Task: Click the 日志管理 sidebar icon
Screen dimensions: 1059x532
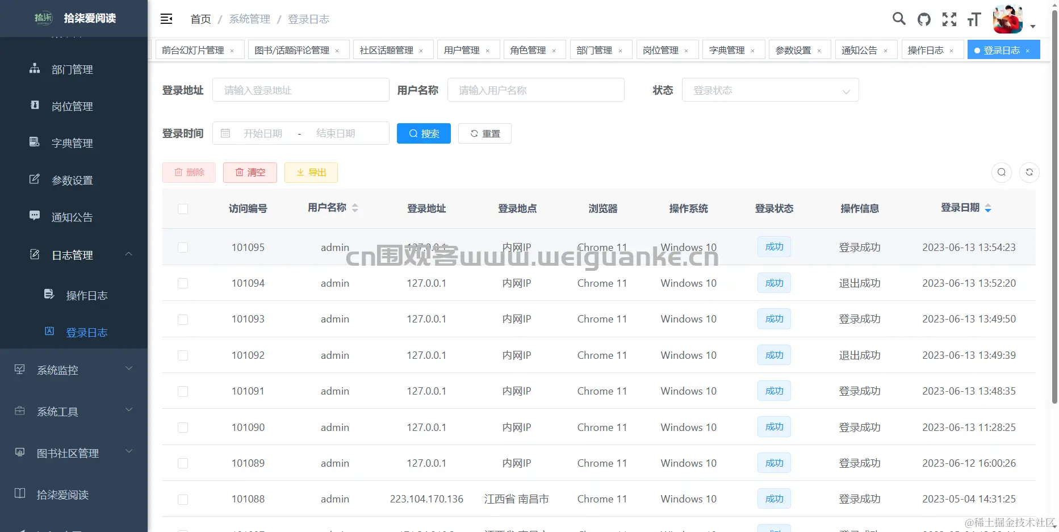Action: (35, 254)
